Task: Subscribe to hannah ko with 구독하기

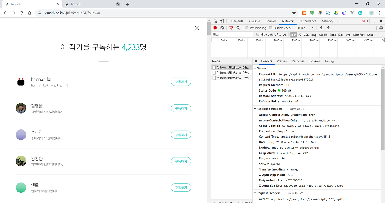Action: 181,82
